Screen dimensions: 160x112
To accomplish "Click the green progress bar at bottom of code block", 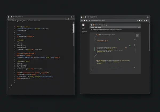I will pos(114,68).
